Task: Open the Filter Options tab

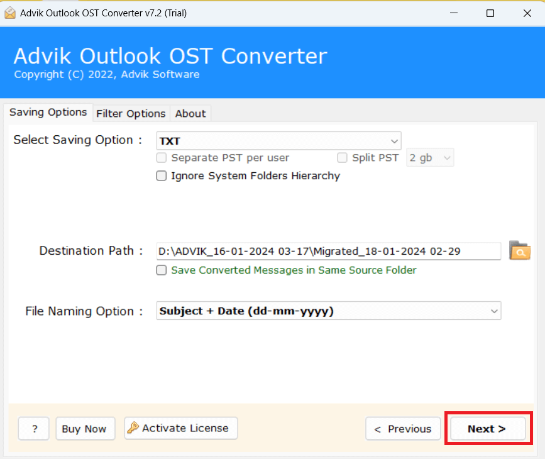Action: (131, 114)
